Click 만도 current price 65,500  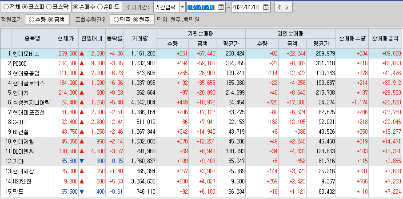pyautogui.click(x=69, y=191)
